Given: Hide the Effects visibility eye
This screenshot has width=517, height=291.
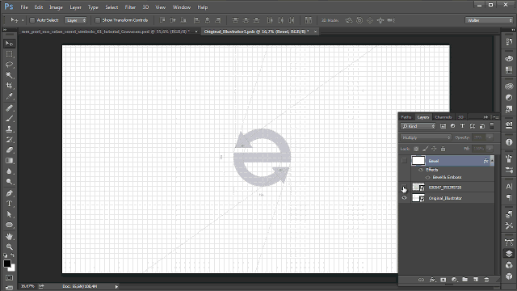Looking at the screenshot, I should tap(421, 170).
